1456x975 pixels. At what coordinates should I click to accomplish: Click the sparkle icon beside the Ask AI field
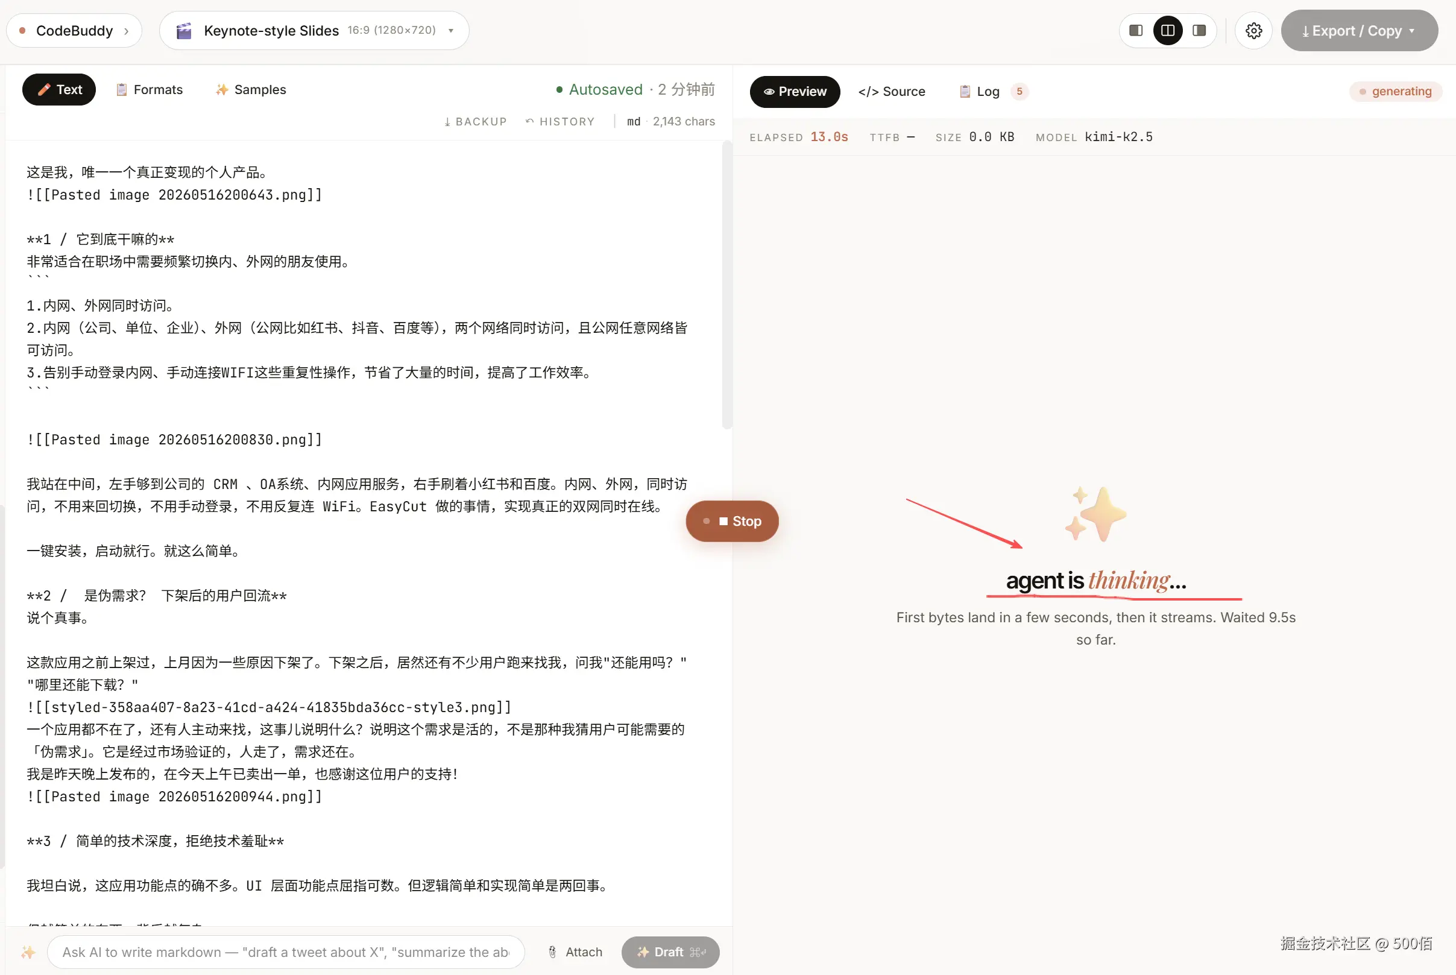click(x=28, y=952)
